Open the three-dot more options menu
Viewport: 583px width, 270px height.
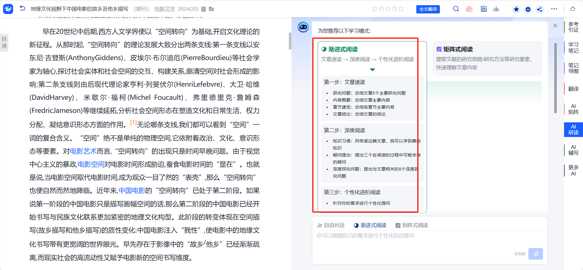[554, 9]
